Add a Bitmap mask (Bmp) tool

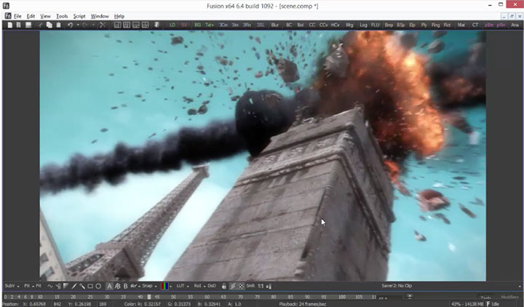click(x=389, y=25)
